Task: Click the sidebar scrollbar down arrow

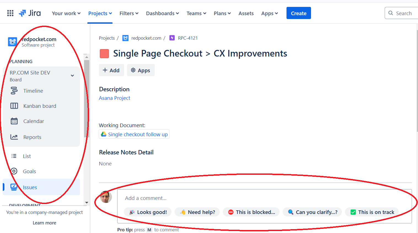Action: click(87, 203)
